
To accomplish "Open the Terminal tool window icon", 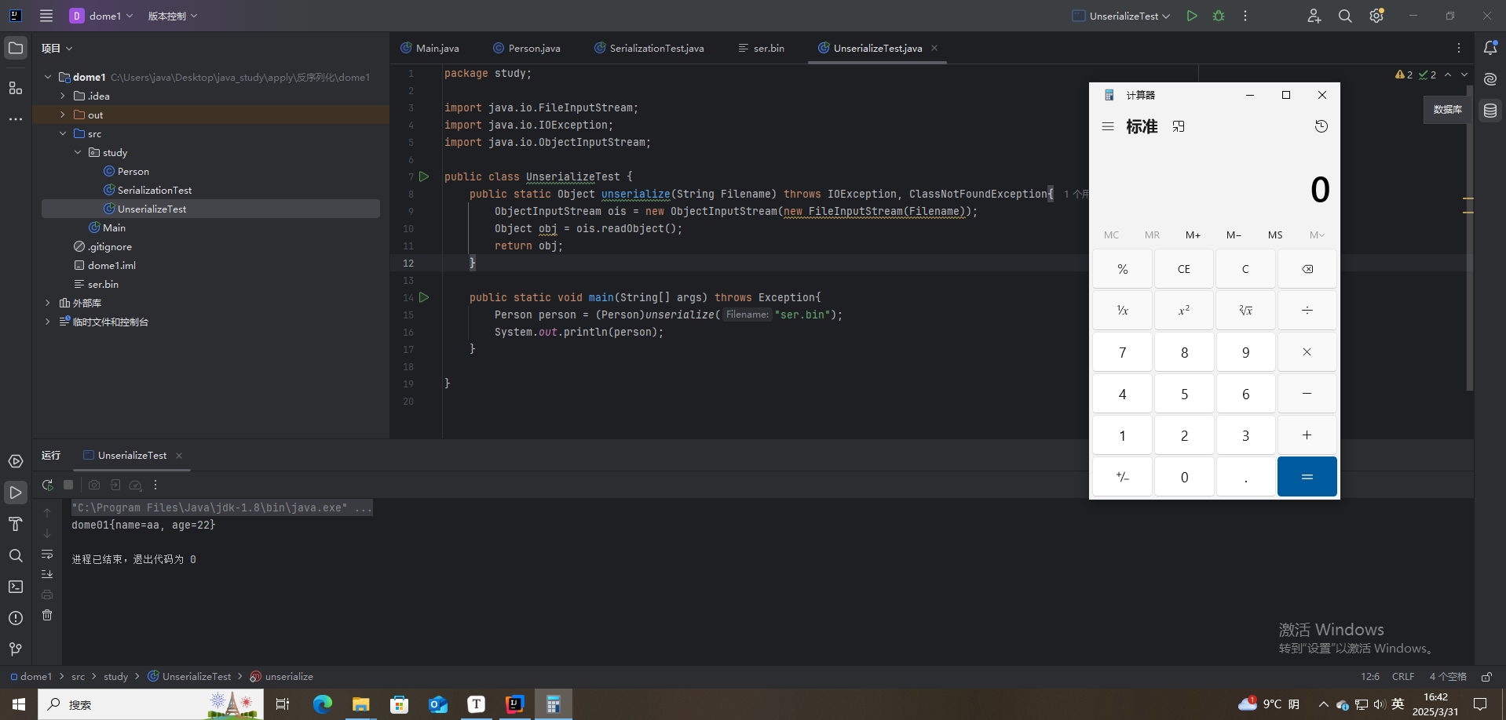I will pyautogui.click(x=16, y=587).
